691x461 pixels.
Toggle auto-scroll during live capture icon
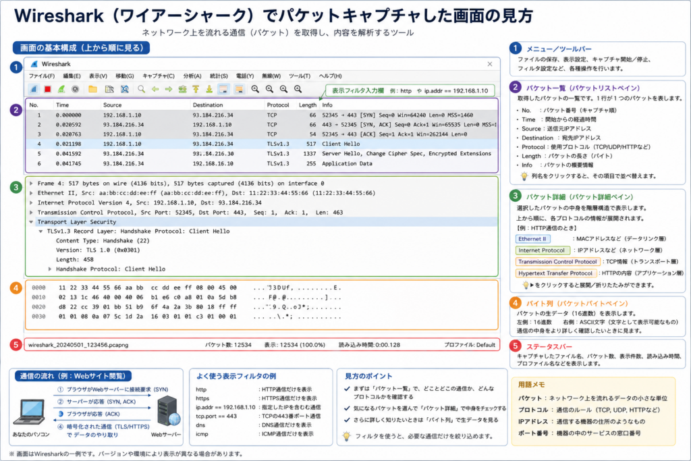point(224,89)
